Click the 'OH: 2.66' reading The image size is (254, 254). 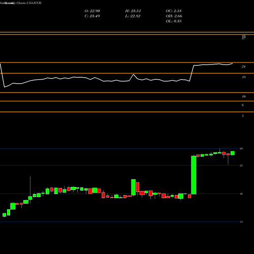174,16
